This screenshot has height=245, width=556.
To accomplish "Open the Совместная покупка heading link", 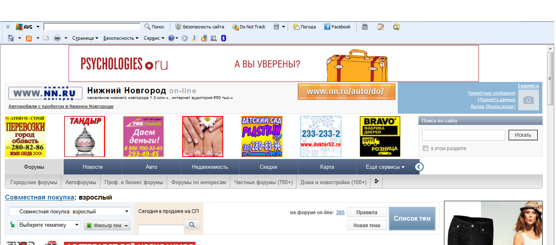I will coord(40,198).
